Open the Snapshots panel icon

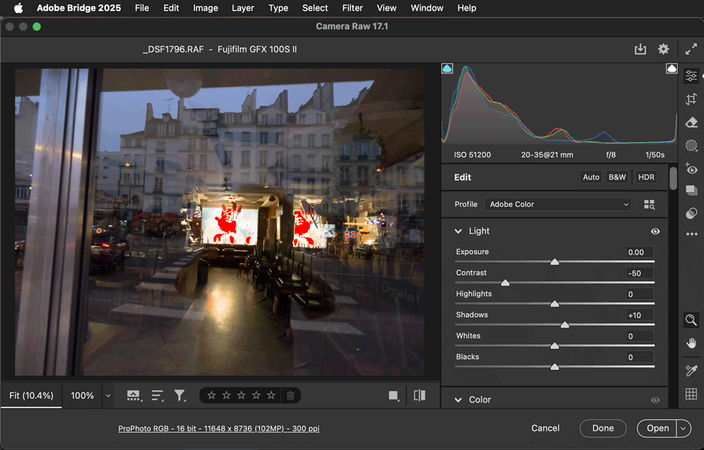(692, 191)
